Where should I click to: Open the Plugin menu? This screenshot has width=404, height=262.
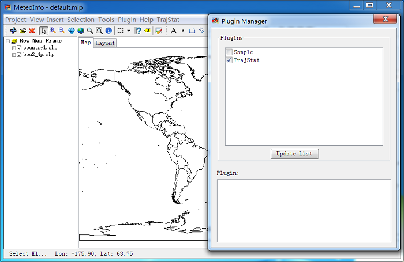(127, 20)
